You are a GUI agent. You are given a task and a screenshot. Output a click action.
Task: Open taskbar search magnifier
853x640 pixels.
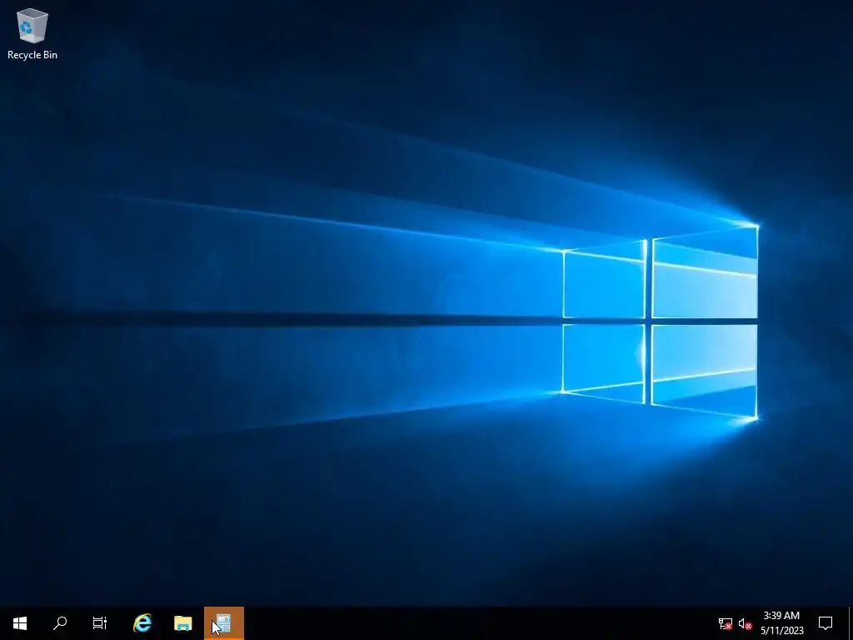click(x=60, y=623)
